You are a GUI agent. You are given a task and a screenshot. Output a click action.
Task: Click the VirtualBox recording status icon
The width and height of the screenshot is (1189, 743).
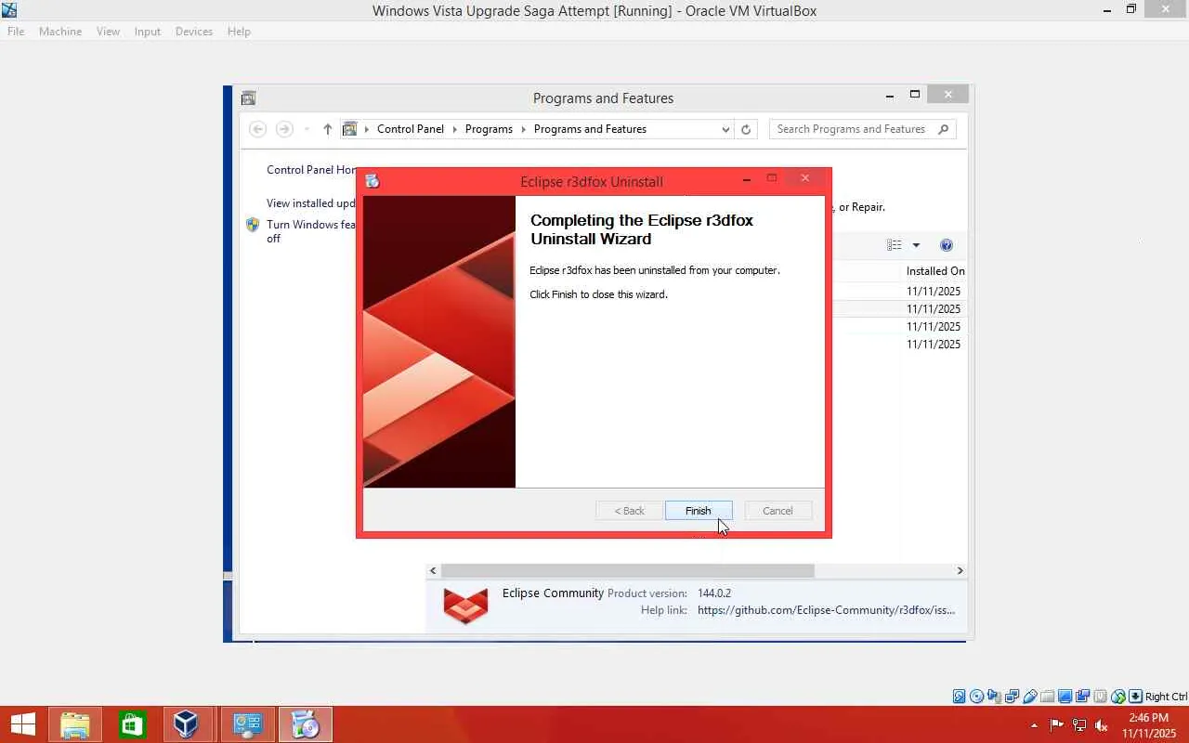tap(1083, 697)
